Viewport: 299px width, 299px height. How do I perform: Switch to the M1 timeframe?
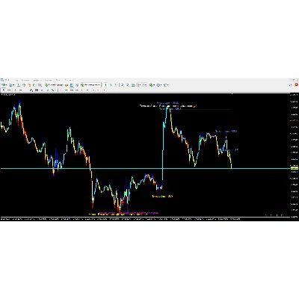coord(61,90)
